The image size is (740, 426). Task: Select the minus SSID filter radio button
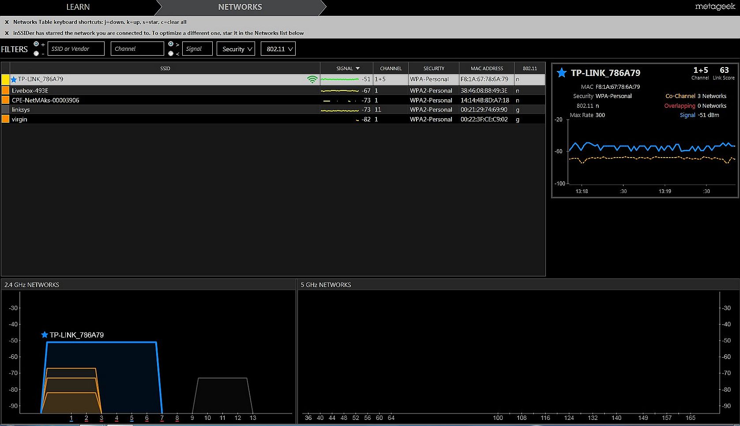36,53
